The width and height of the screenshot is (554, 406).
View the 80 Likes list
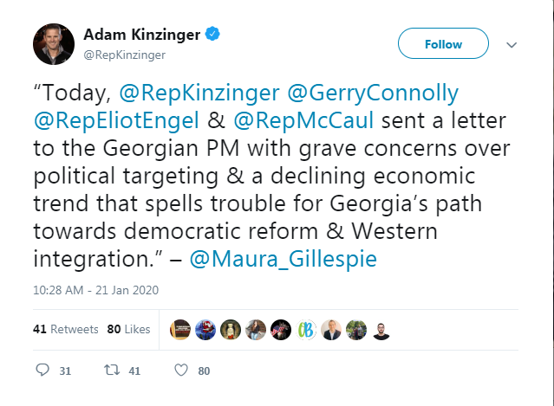coord(128,330)
